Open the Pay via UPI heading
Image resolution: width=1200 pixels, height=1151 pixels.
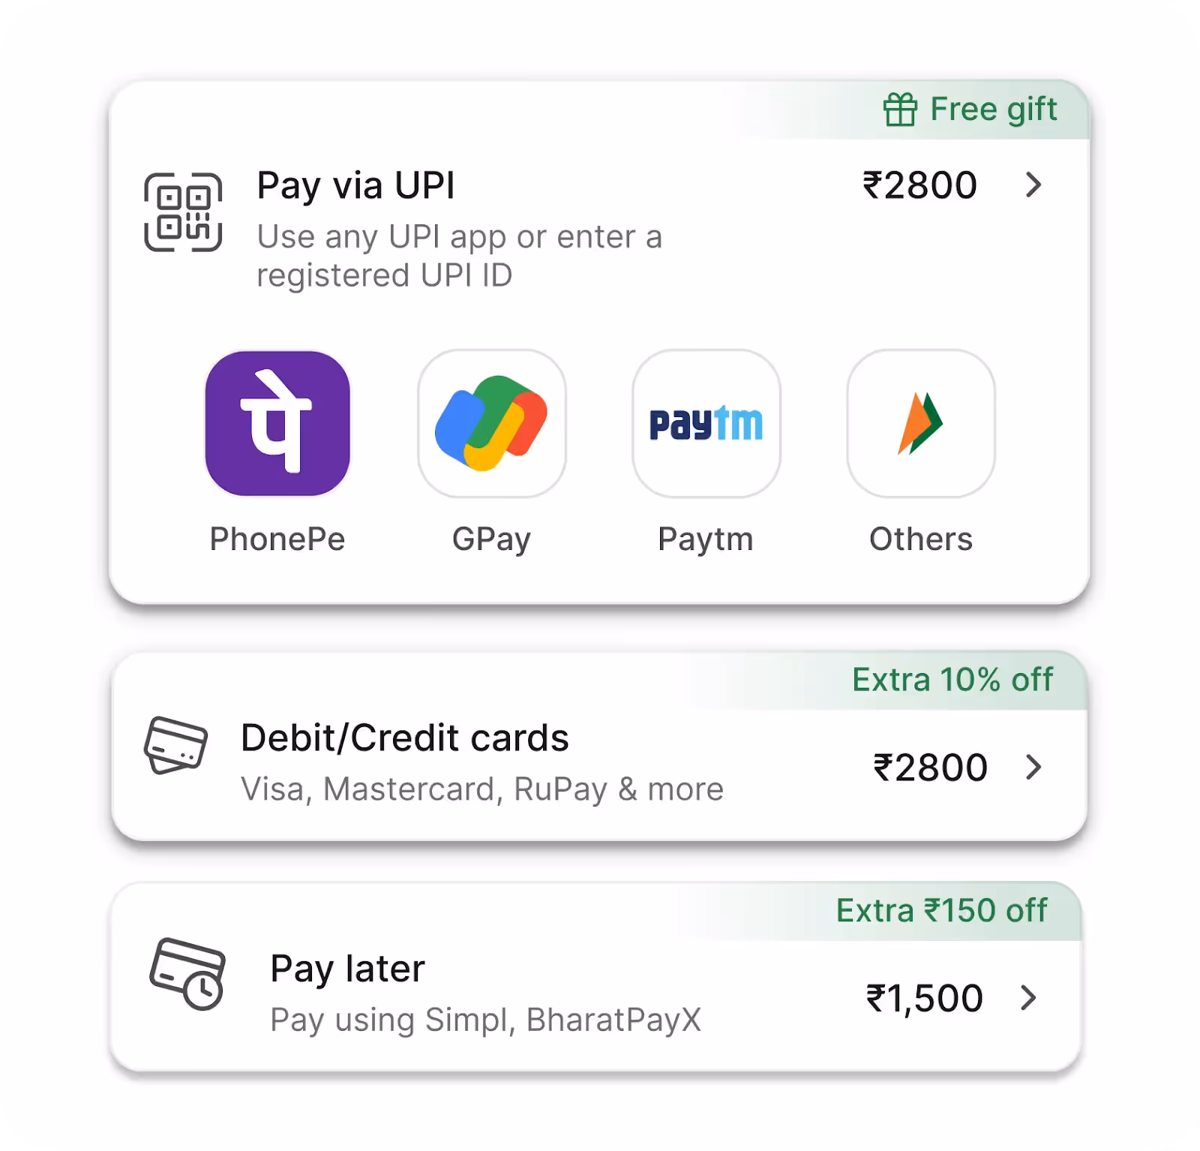pos(355,185)
